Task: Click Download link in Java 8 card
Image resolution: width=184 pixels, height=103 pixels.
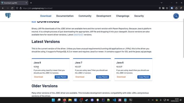Action: coord(39,77)
